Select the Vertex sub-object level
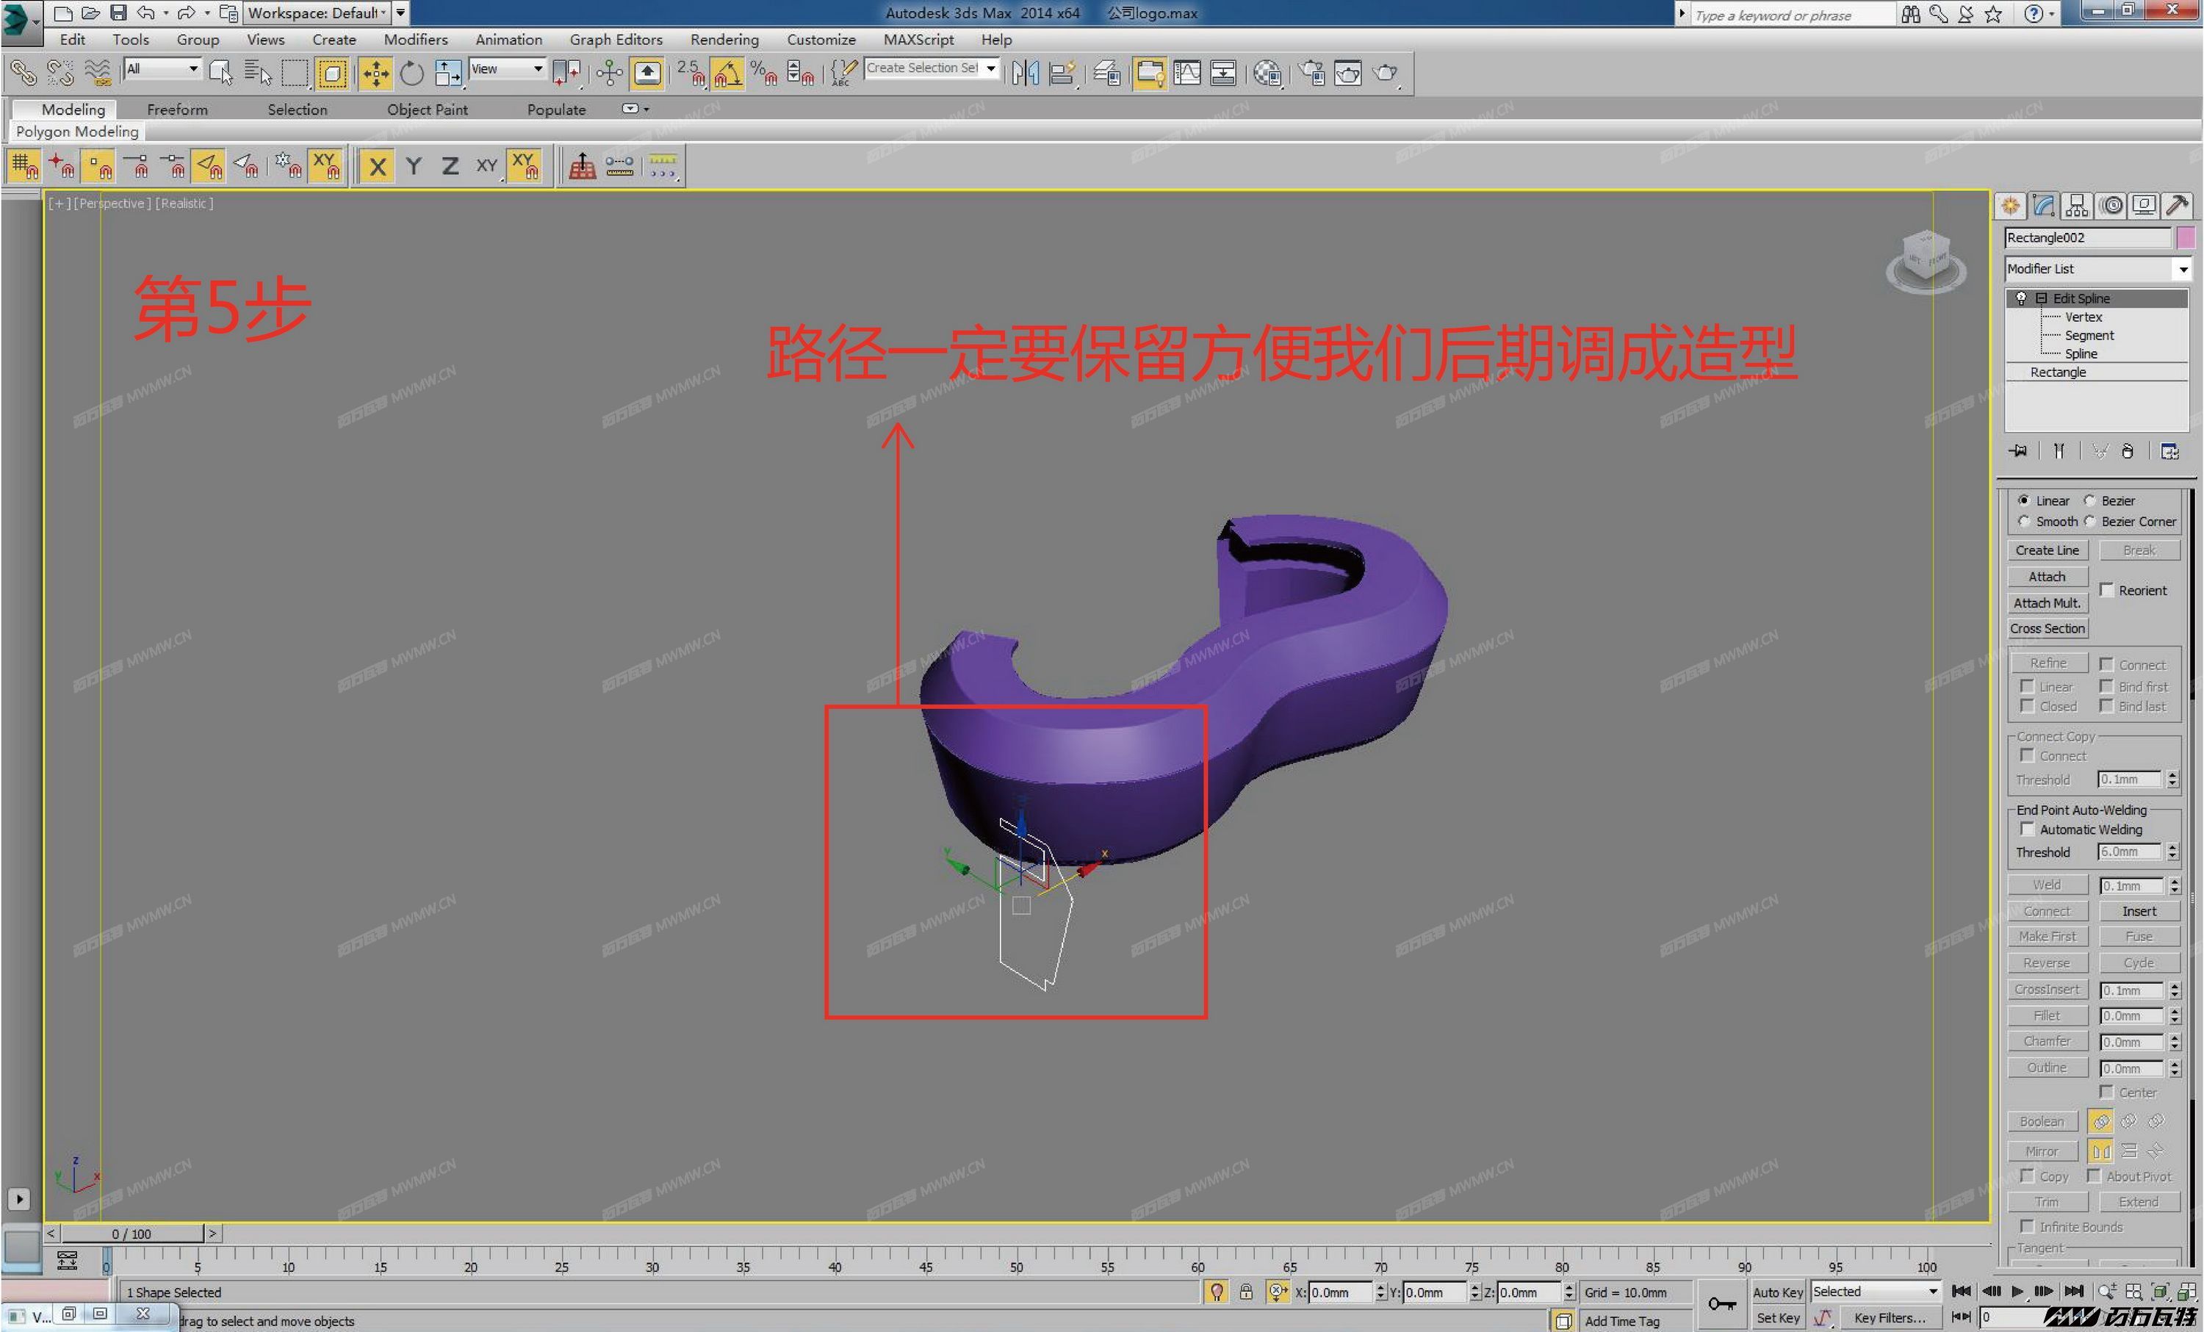 (x=2084, y=317)
